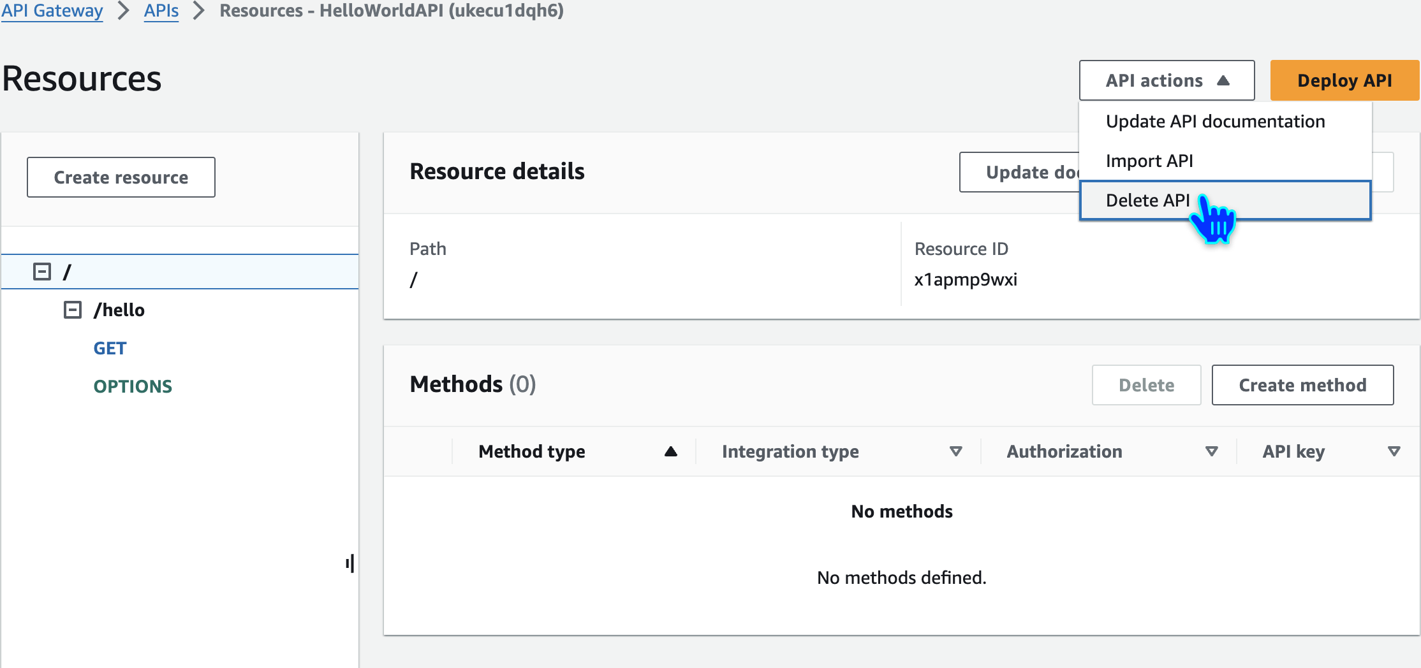Collapse the /hello resource node

click(73, 310)
